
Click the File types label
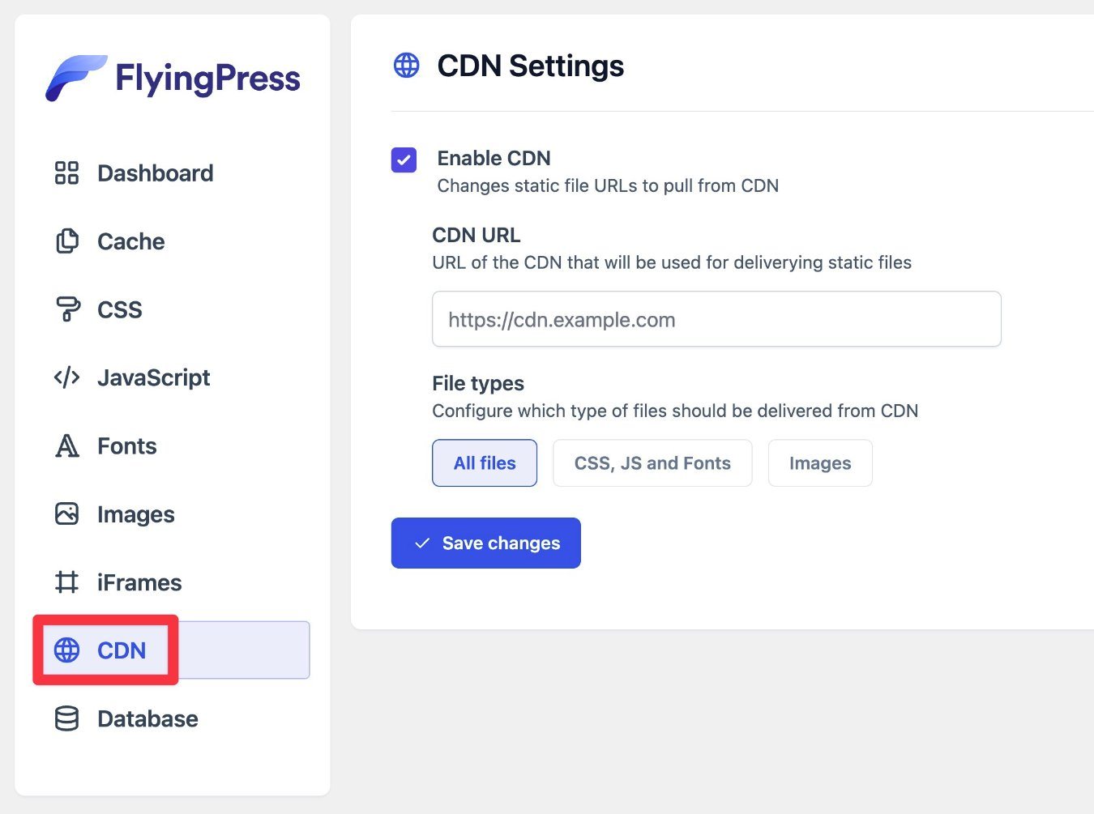(x=478, y=383)
